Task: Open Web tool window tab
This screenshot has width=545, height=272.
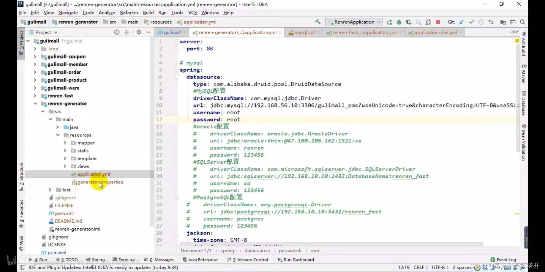Action: [21, 243]
